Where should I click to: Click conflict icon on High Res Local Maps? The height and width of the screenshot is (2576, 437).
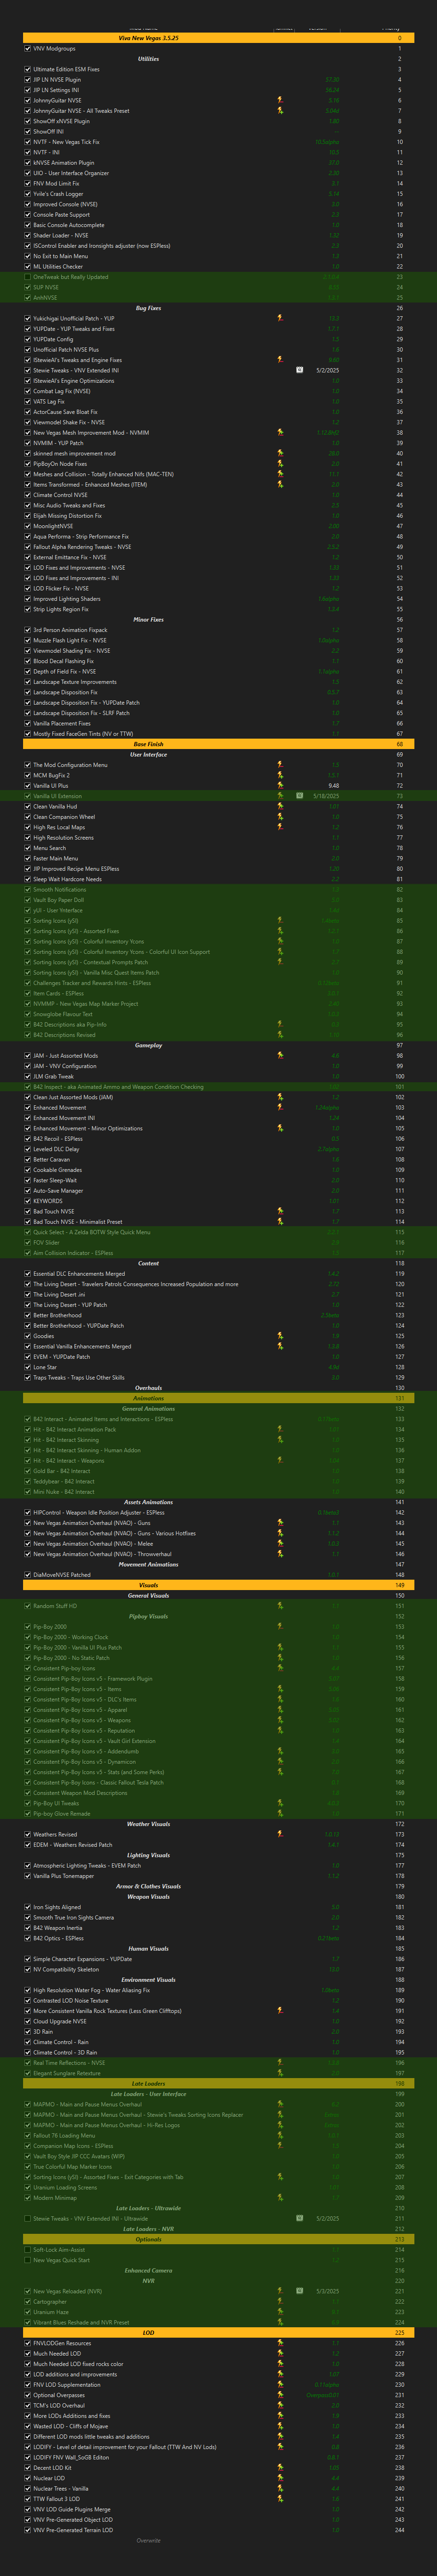tap(279, 827)
